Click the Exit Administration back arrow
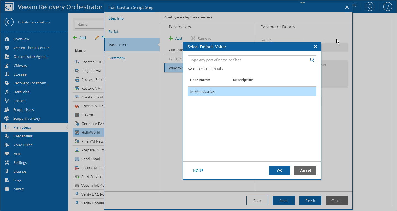Viewport: 397px width, 211px height. (x=9, y=22)
